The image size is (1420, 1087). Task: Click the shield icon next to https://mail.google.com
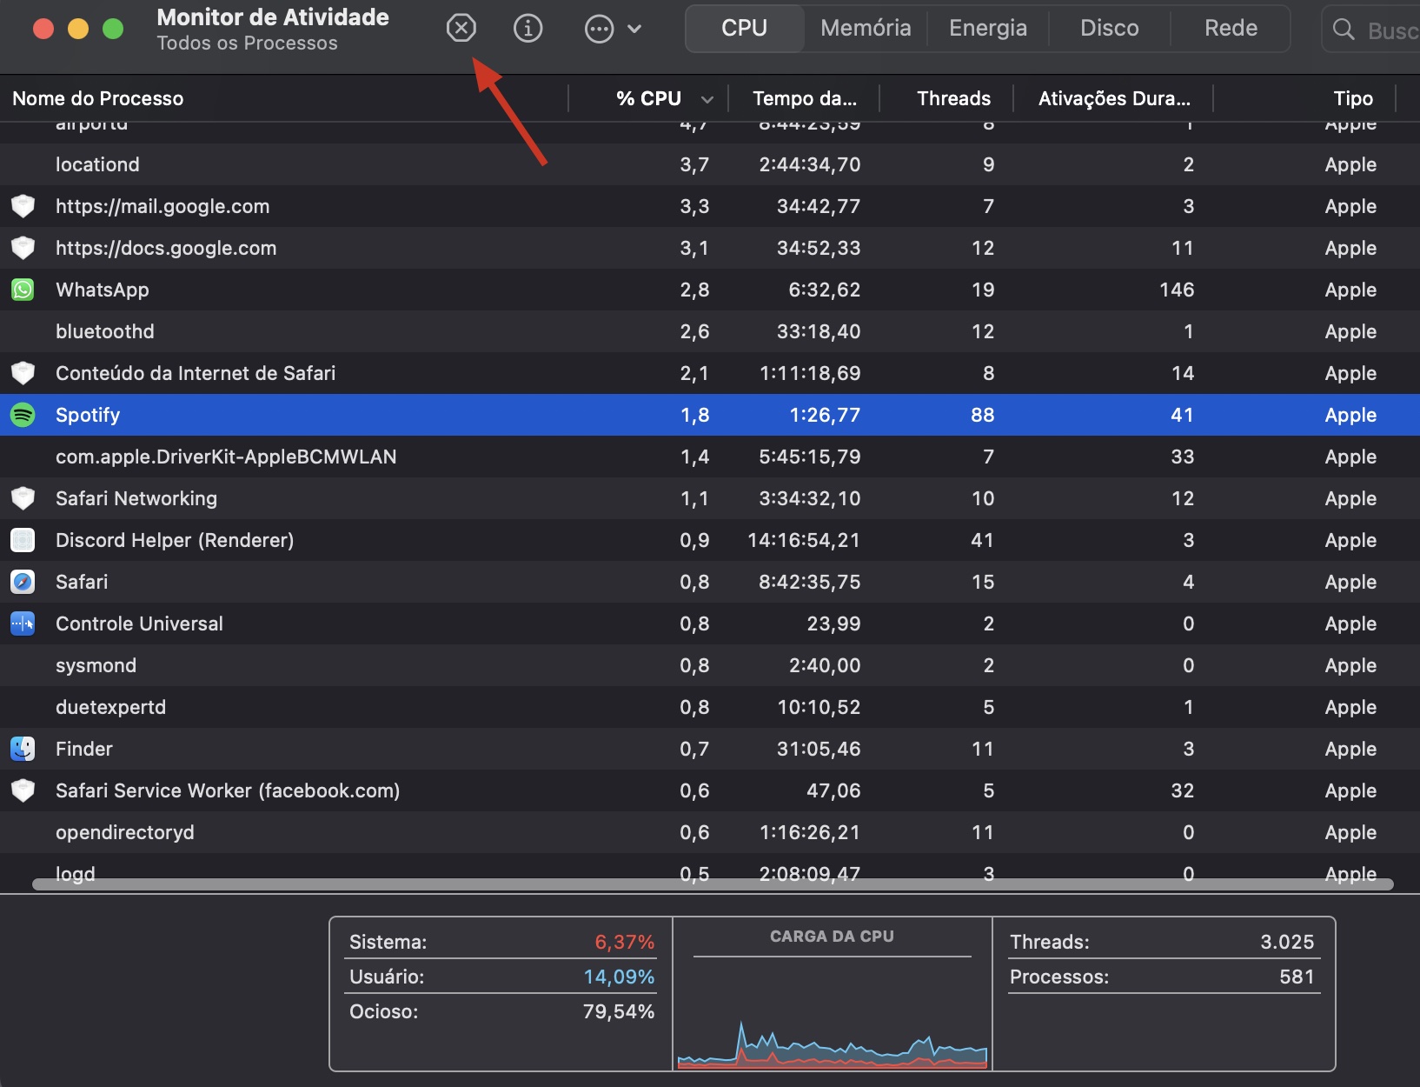[x=23, y=206]
